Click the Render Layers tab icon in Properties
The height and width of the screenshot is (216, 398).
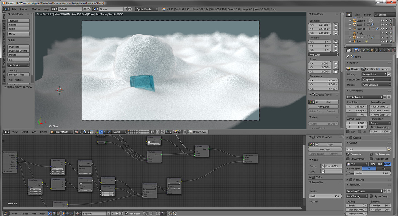tap(360, 50)
